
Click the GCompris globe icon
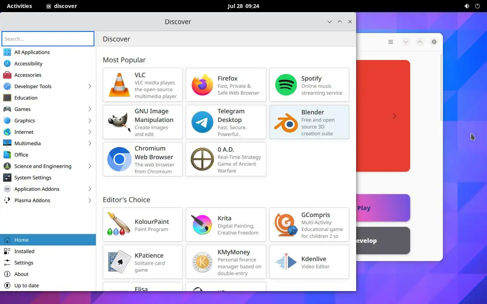286,225
